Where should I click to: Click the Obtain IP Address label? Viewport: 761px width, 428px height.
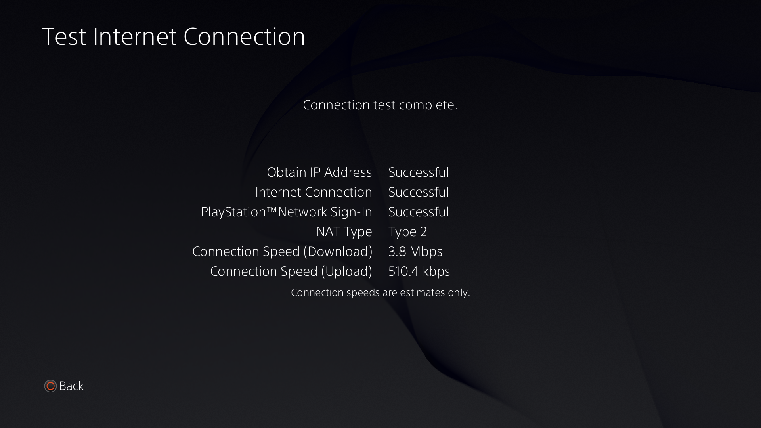[x=319, y=172]
